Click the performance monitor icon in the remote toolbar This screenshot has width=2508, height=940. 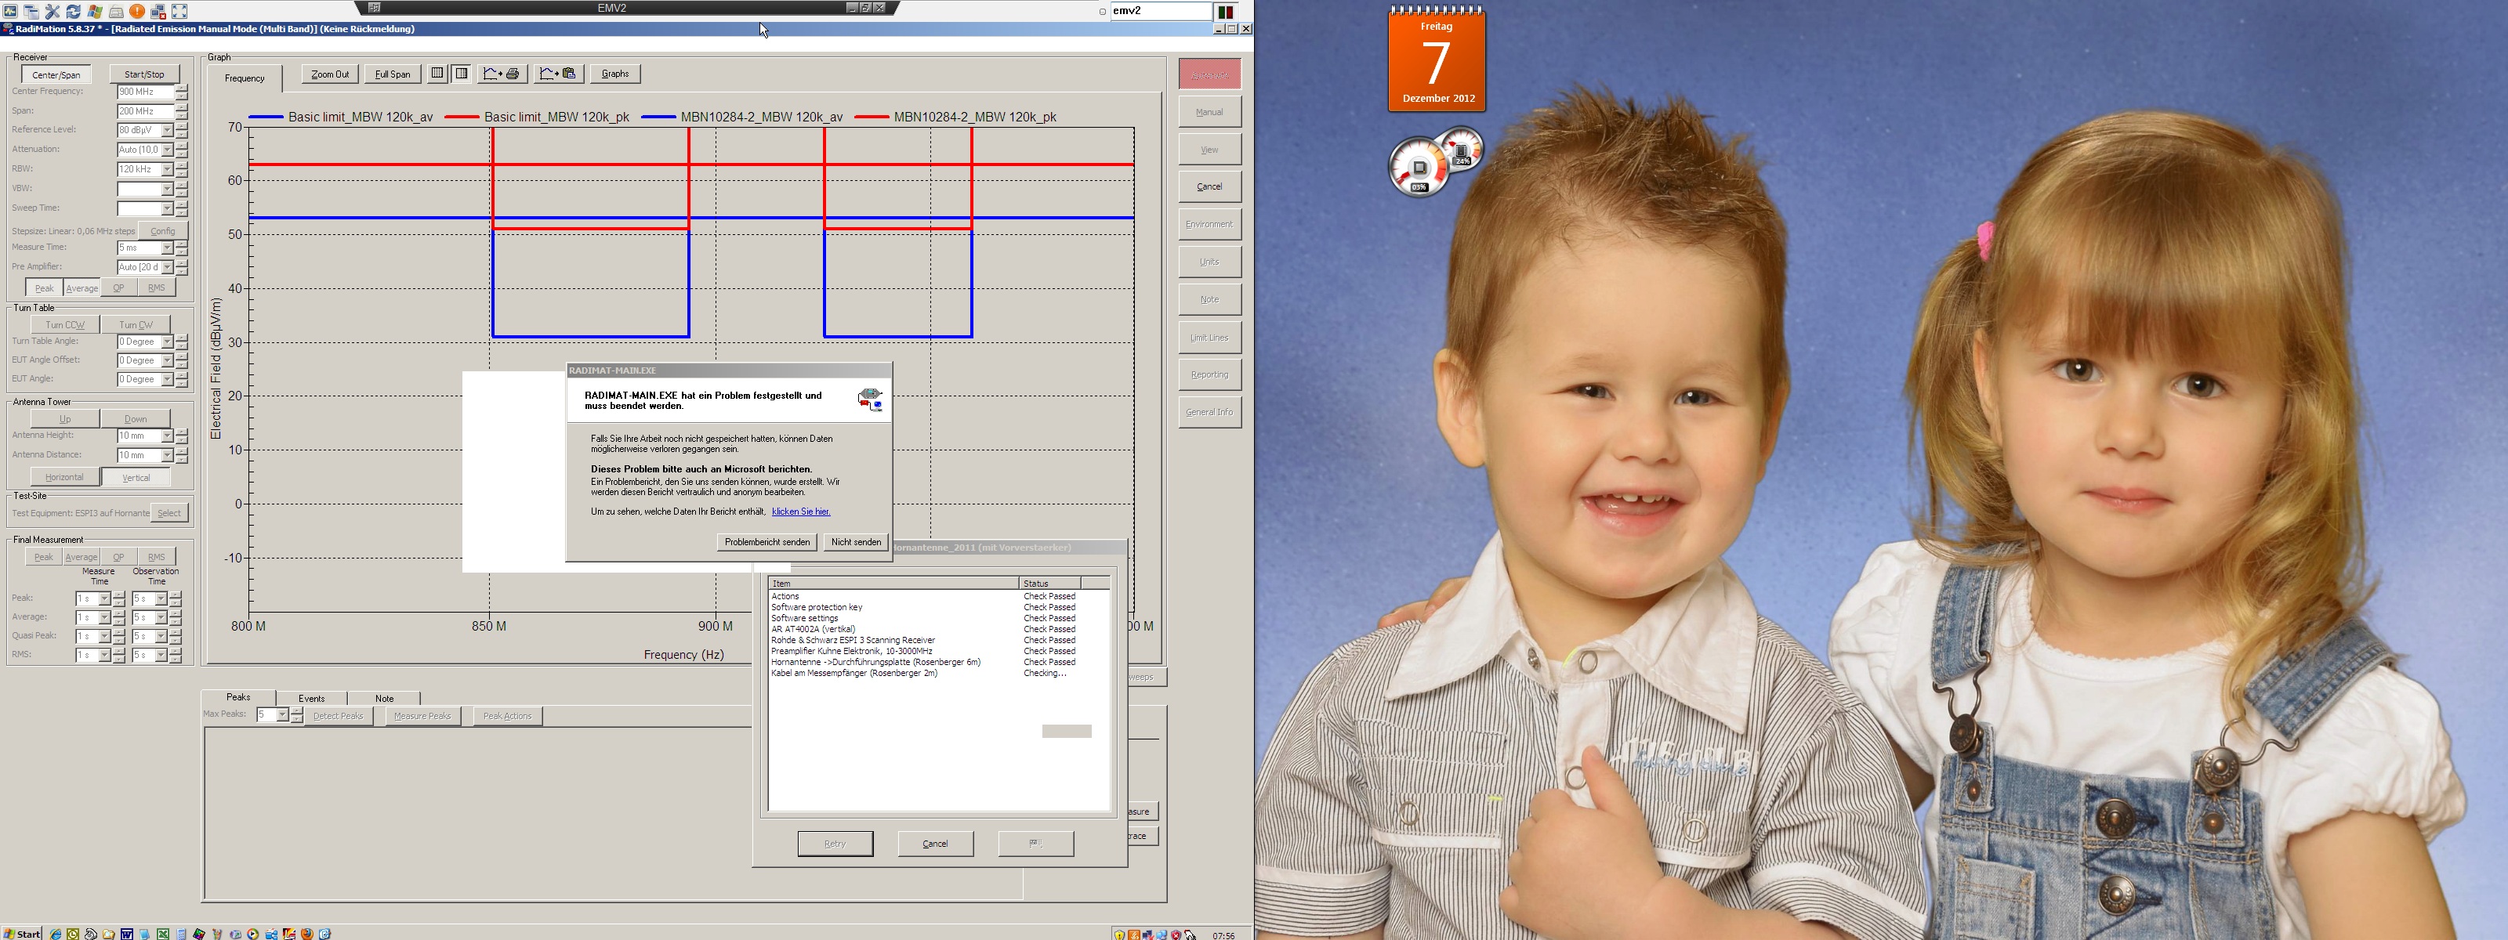(9, 12)
